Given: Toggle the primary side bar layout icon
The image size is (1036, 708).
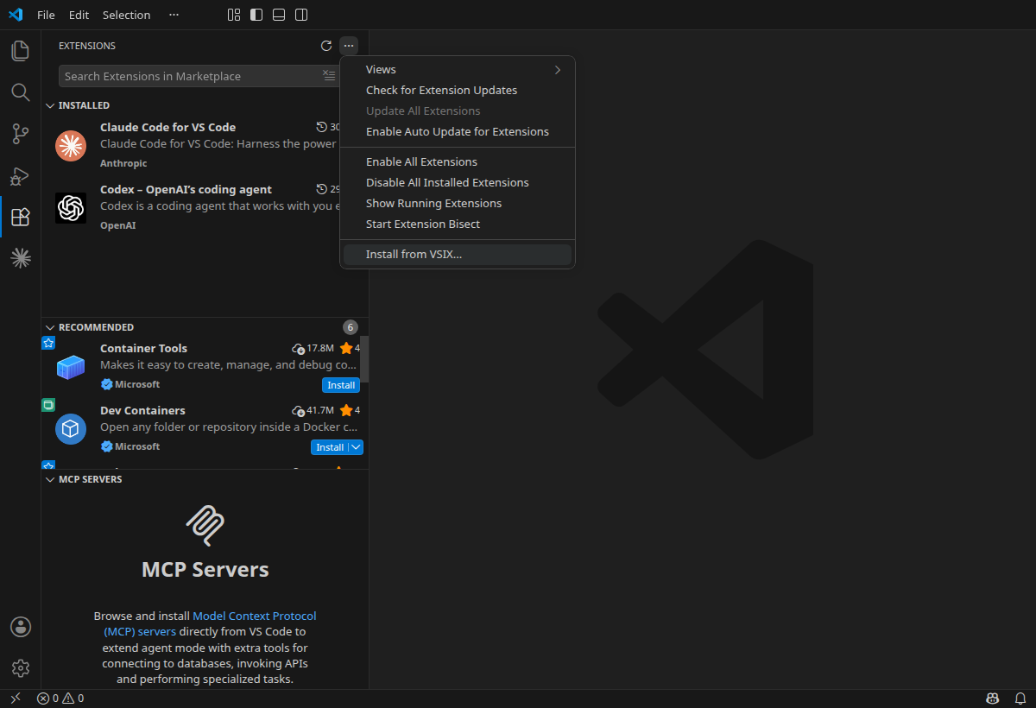Looking at the screenshot, I should tap(256, 15).
